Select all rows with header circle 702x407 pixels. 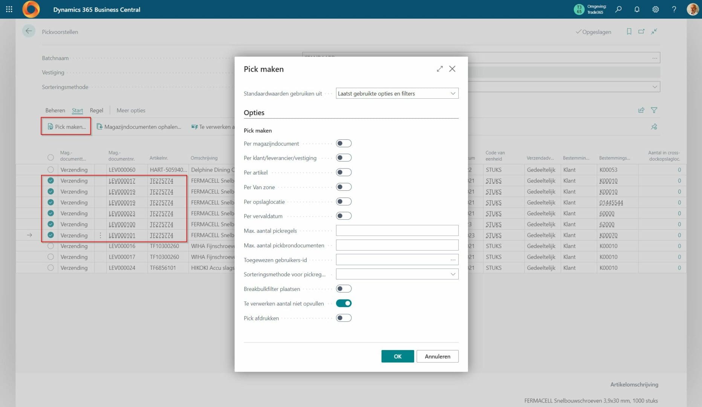(50, 158)
